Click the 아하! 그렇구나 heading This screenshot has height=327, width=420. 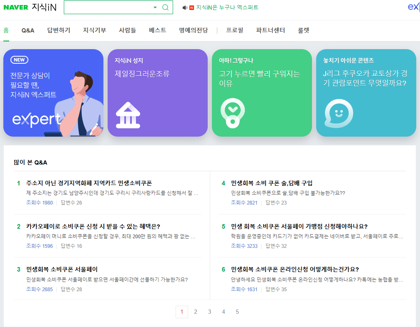tap(236, 60)
